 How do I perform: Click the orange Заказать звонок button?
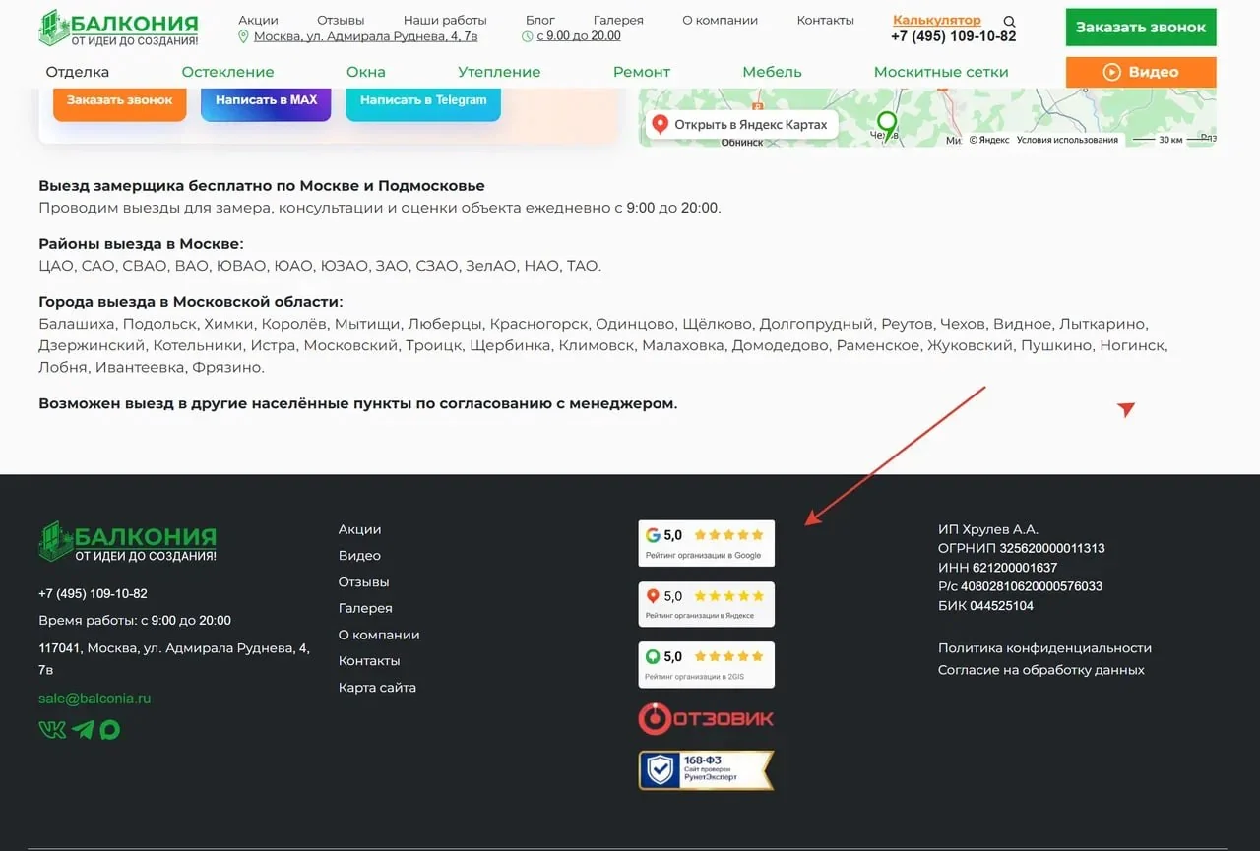pyautogui.click(x=119, y=100)
